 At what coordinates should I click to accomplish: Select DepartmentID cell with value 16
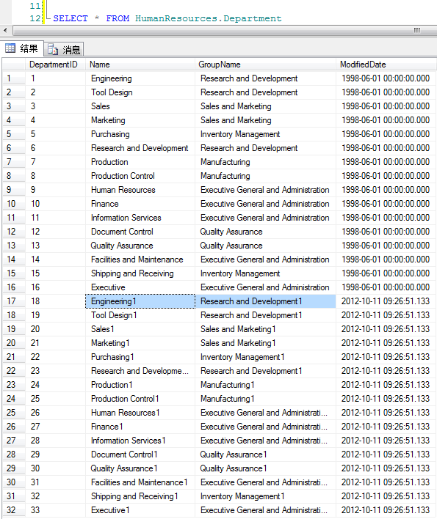point(55,287)
